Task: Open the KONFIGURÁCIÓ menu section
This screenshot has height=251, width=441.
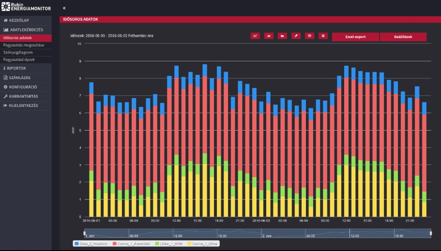Action: [x=26, y=87]
